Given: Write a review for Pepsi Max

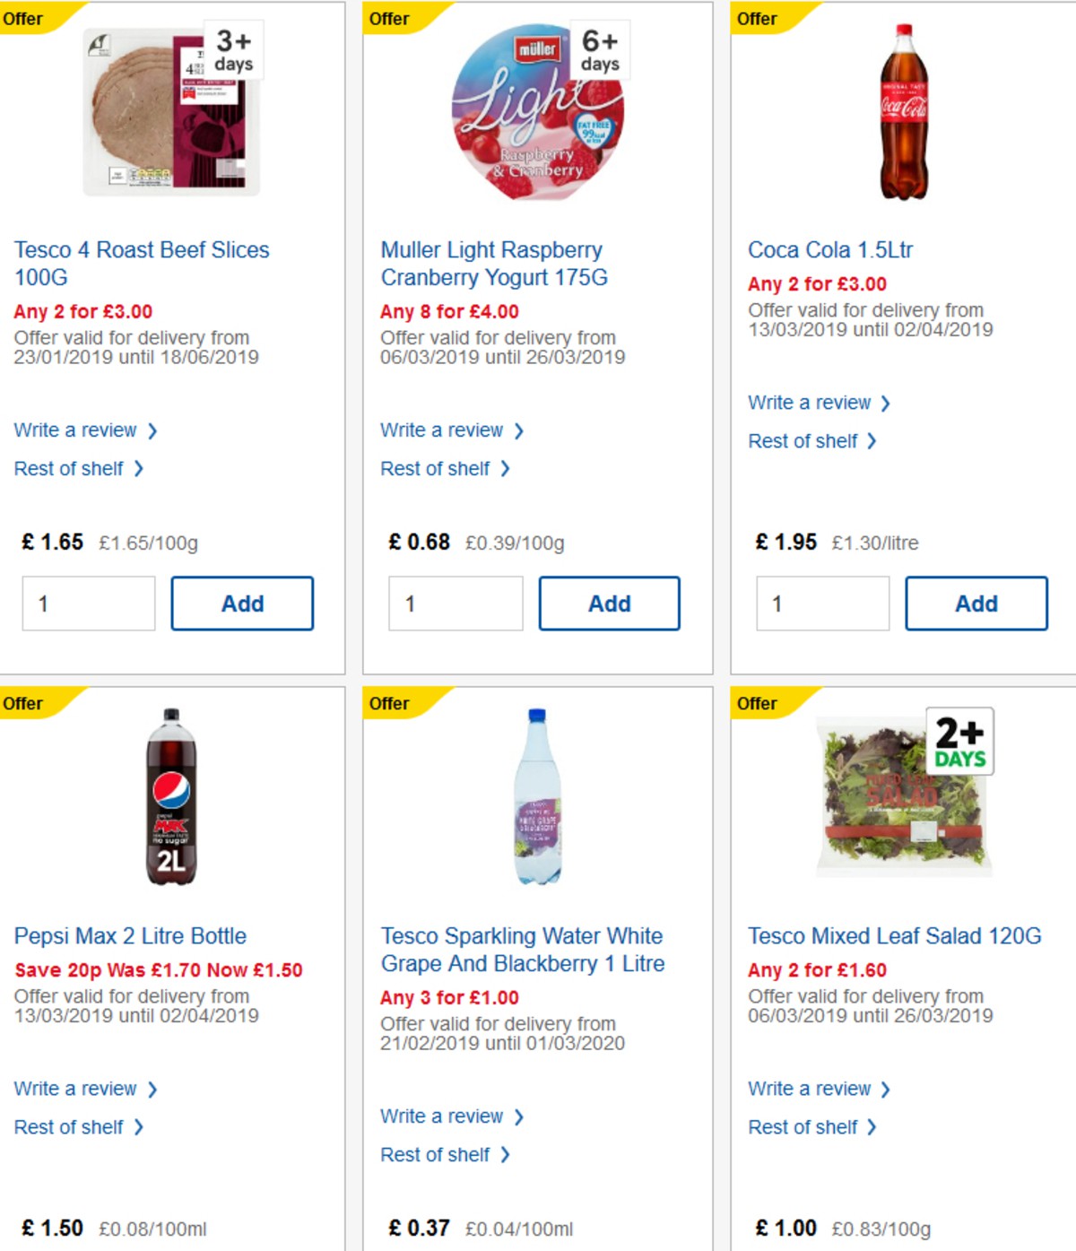Looking at the screenshot, I should pos(77,1089).
